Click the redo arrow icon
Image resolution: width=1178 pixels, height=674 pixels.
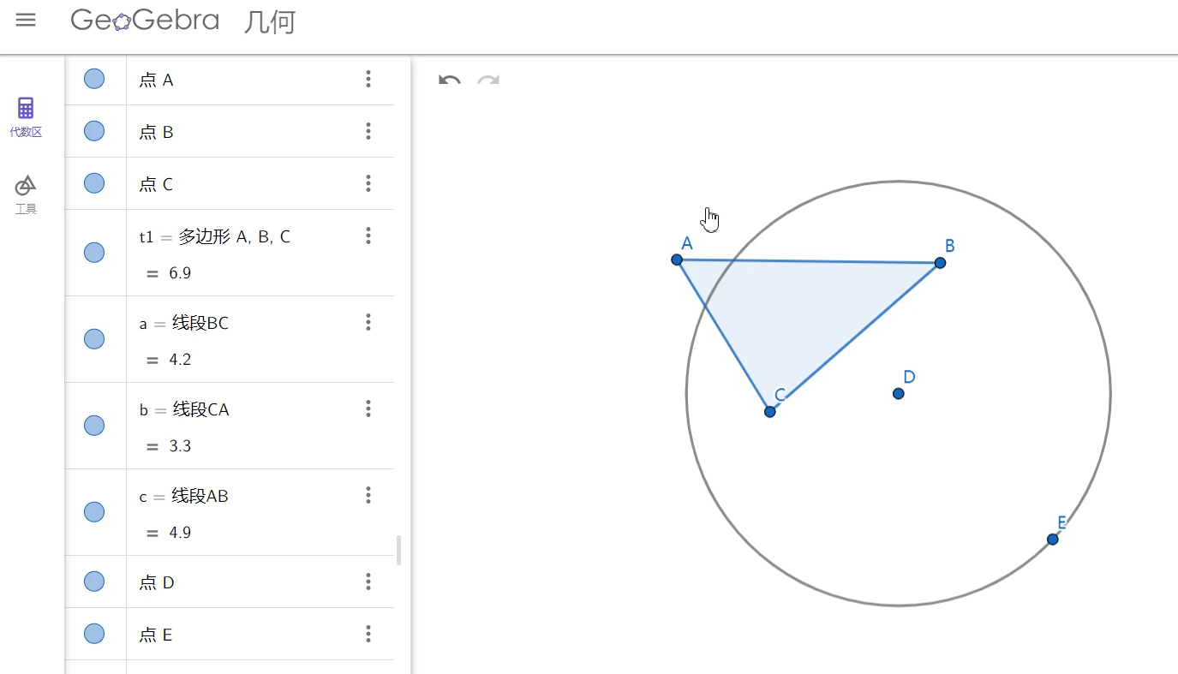[488, 81]
